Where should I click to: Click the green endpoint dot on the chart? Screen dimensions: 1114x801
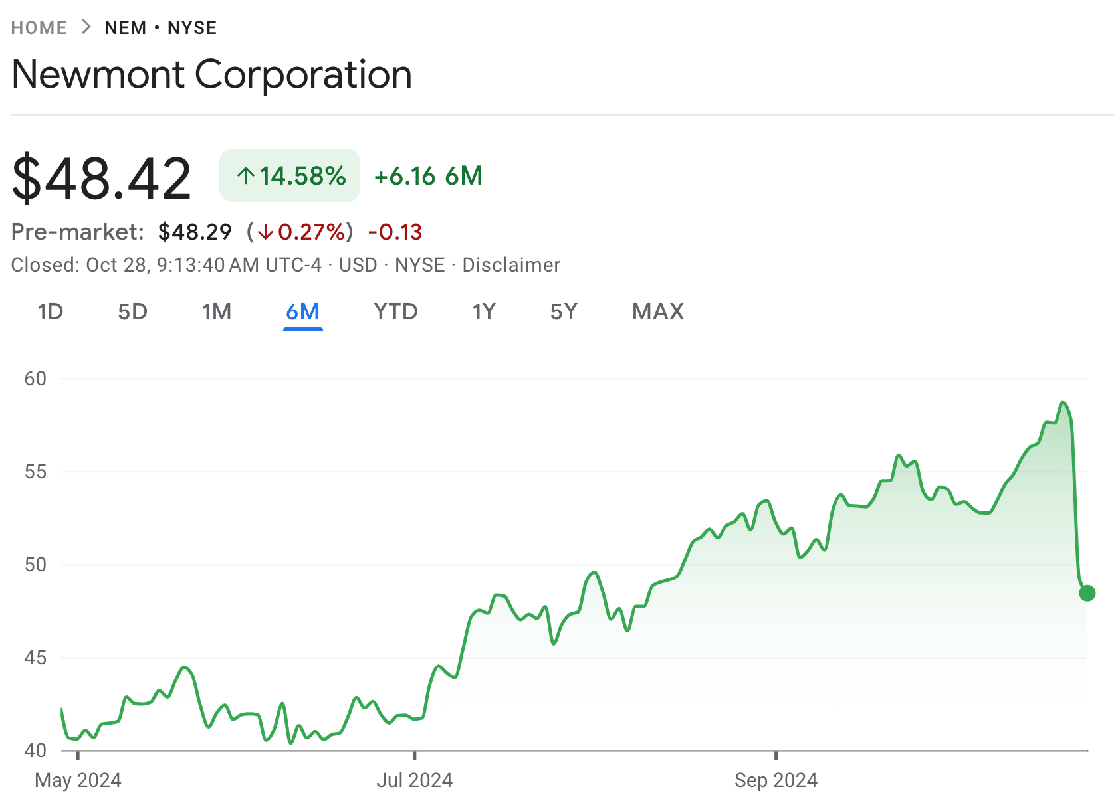pos(1089,593)
